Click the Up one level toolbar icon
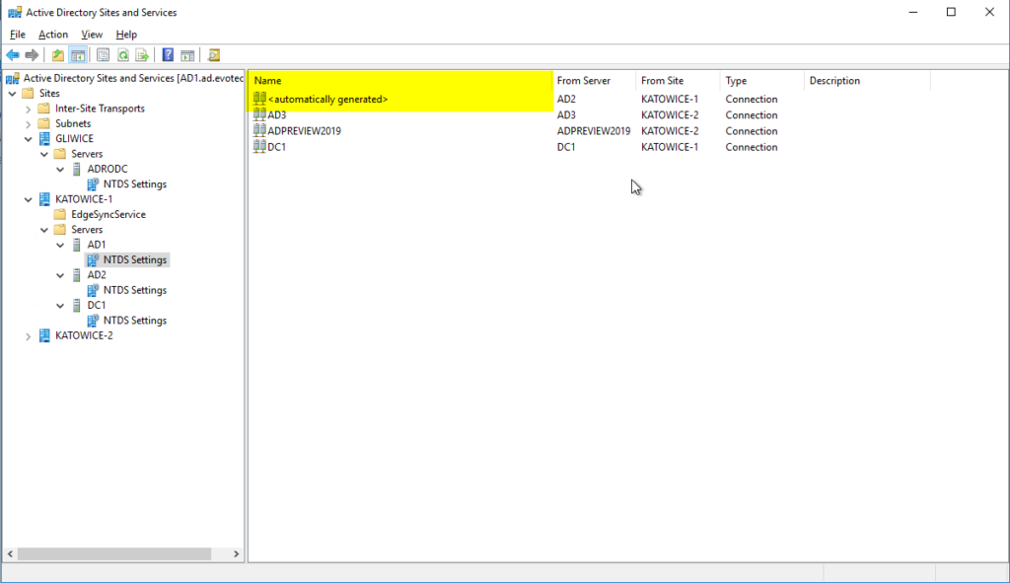Image resolution: width=1010 pixels, height=583 pixels. click(57, 54)
